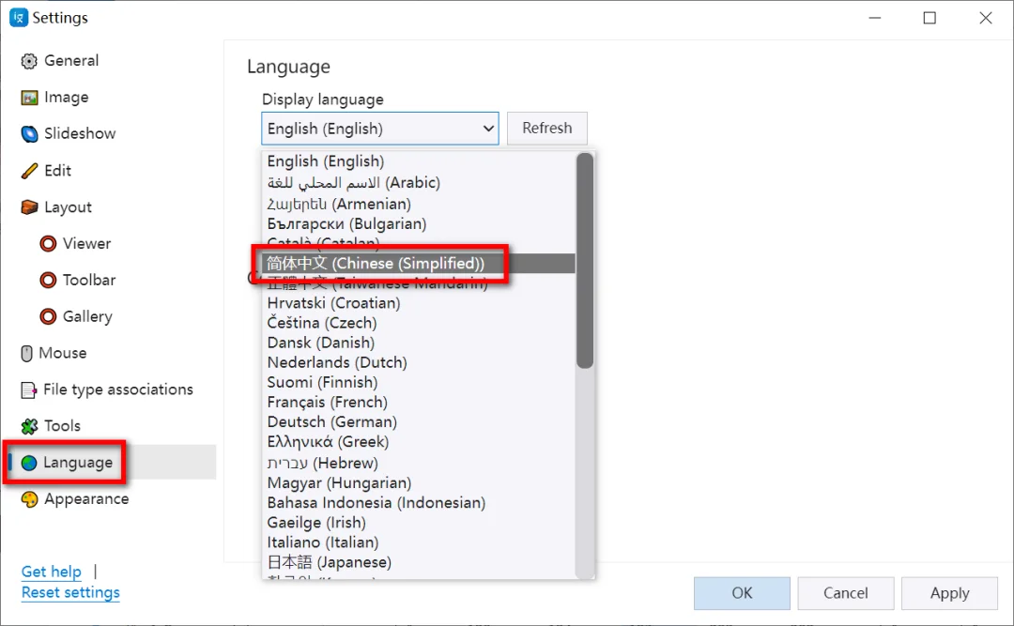Viewport: 1014px width, 626px height.
Task: Pick Hebrew from the language list
Action: coord(419,463)
